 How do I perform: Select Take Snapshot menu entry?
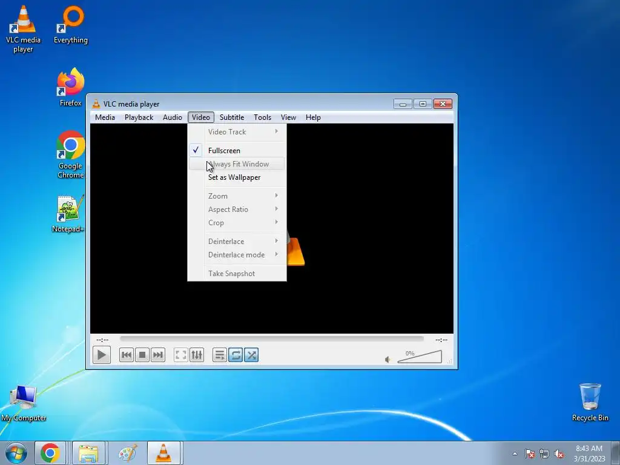[x=237, y=274]
